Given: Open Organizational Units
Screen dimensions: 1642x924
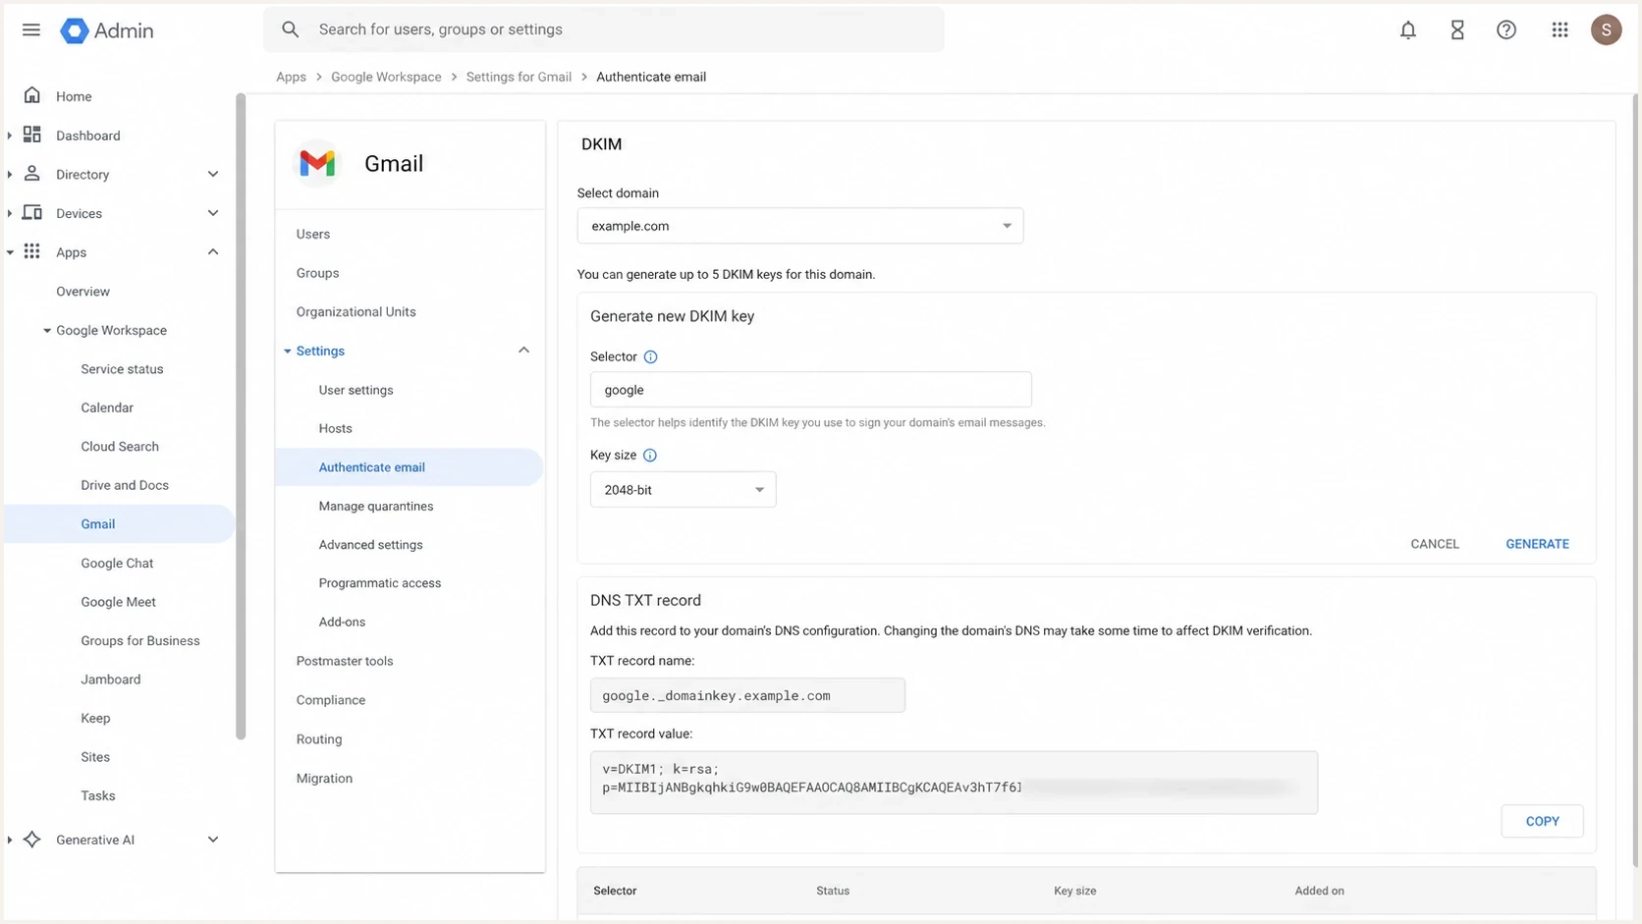Looking at the screenshot, I should coord(356,311).
